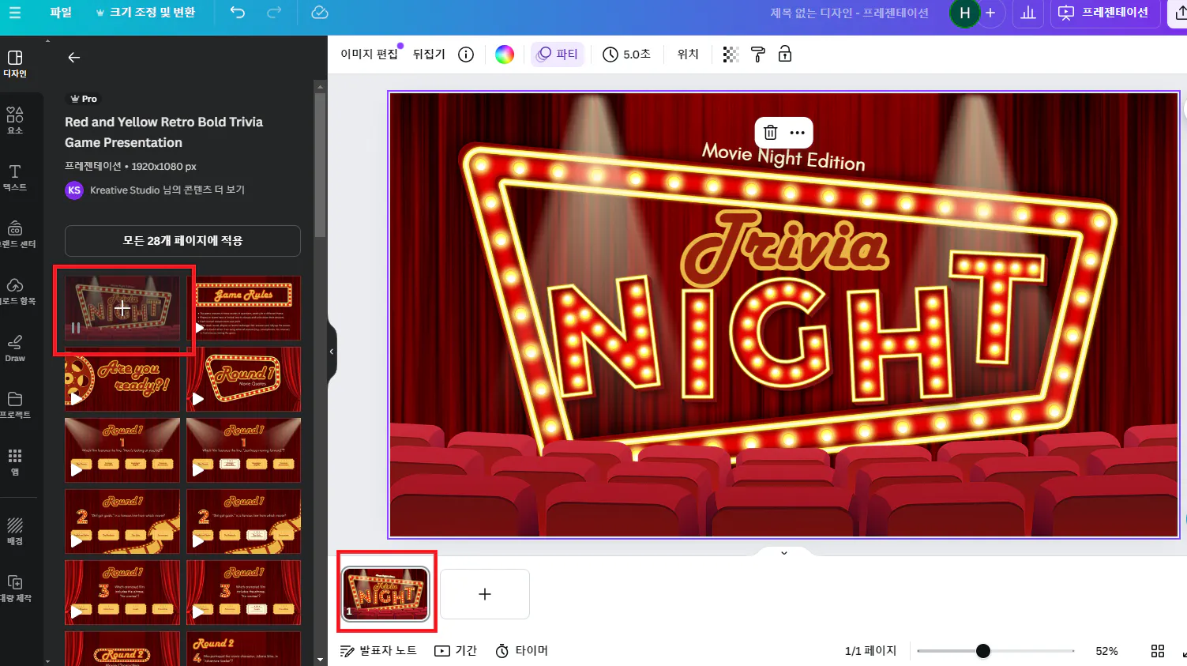Open the uploads sidebar tab
The image size is (1187, 666).
(15, 292)
